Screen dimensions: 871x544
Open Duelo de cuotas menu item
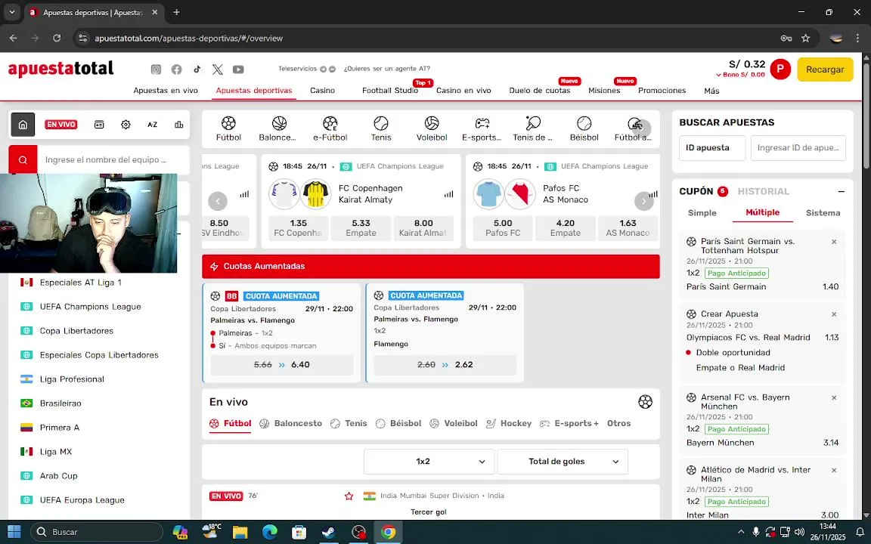(539, 91)
